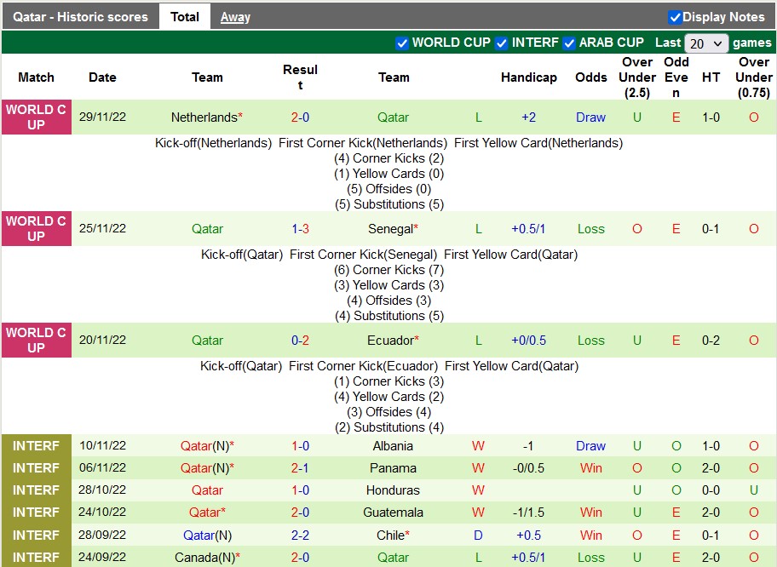Open the Panama team link
777x567 pixels.
[x=393, y=468]
